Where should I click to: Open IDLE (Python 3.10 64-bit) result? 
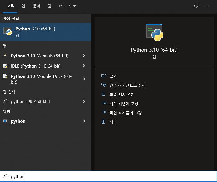tap(36, 66)
